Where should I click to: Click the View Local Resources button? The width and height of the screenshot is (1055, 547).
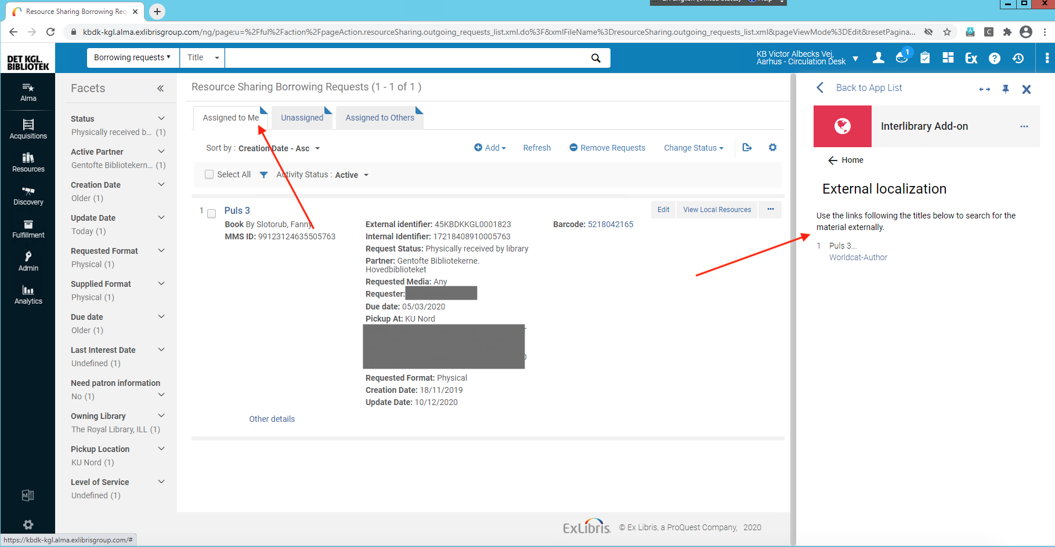point(717,209)
